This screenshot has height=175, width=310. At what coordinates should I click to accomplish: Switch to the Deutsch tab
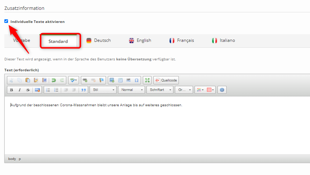tap(98, 40)
